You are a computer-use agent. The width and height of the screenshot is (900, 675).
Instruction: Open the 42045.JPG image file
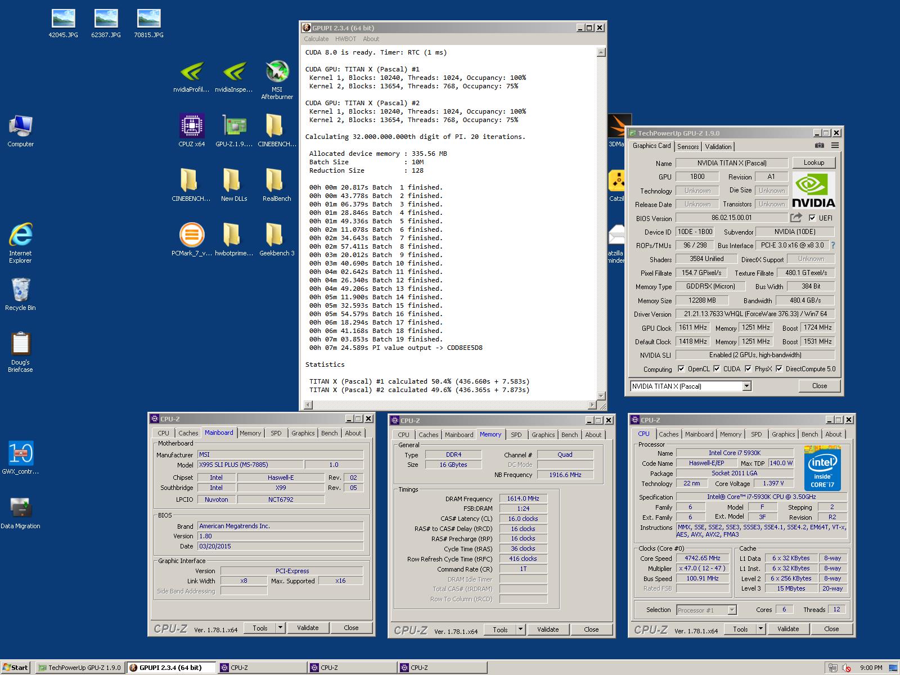pos(63,24)
